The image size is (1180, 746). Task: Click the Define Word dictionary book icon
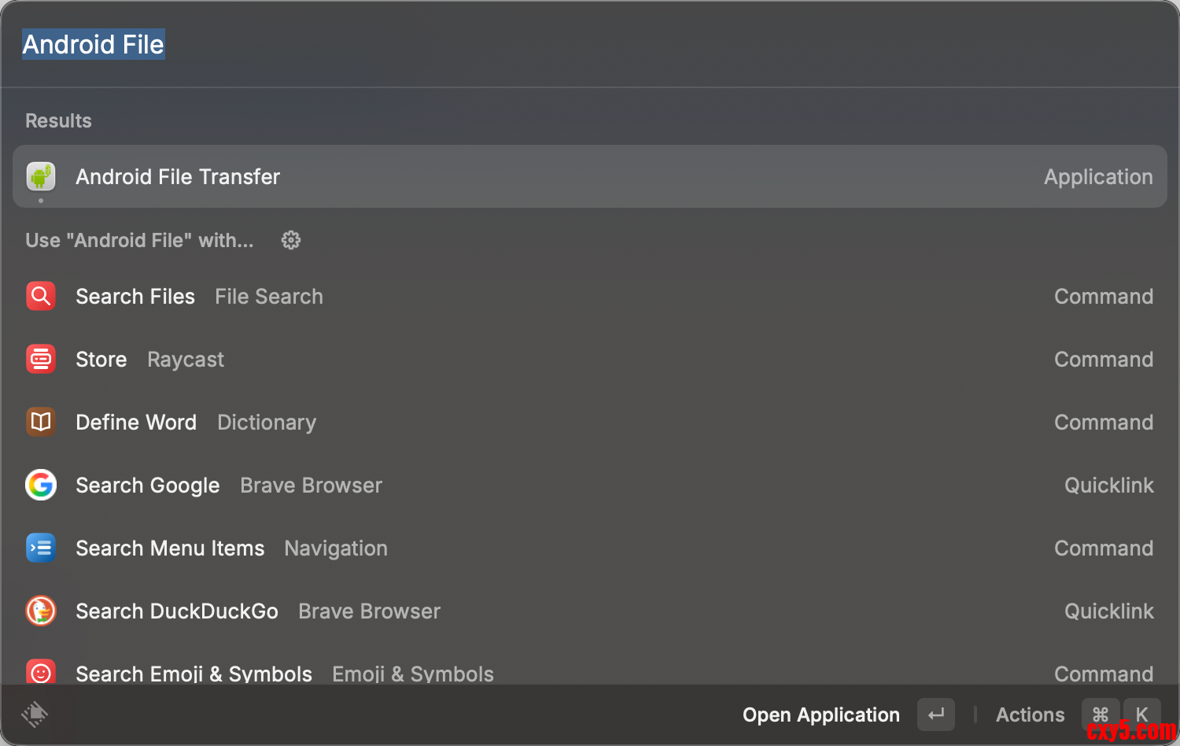coord(41,423)
